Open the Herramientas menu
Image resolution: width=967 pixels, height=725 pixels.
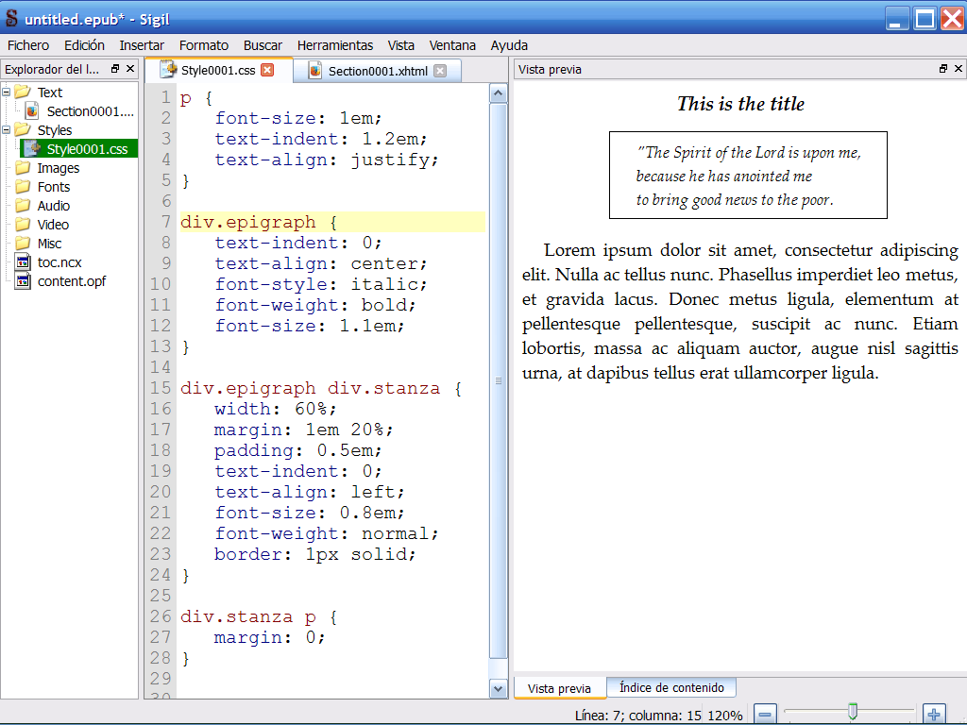tap(334, 45)
